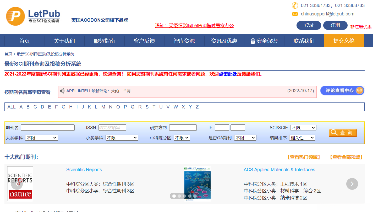Open the 客户反馈 menu item

click(144, 41)
